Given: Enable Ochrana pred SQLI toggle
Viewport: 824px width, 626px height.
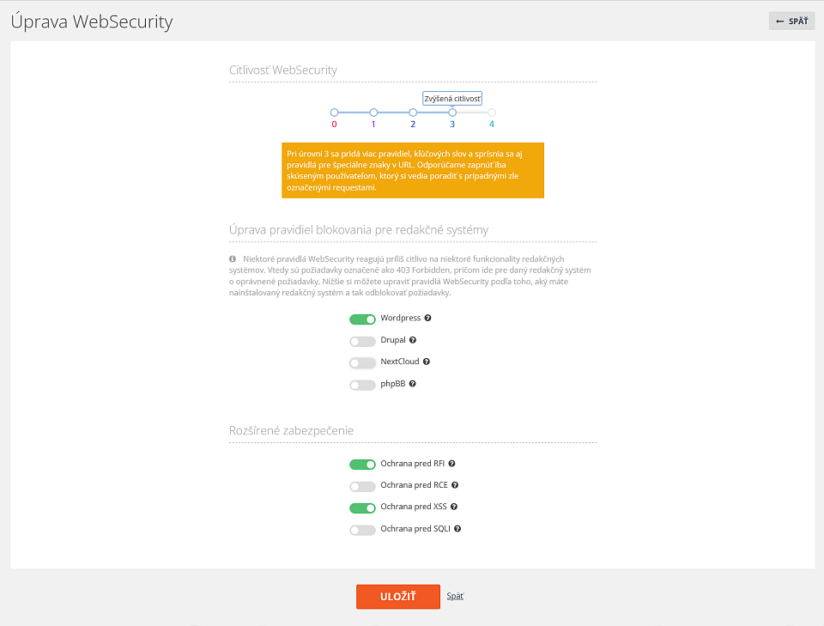Looking at the screenshot, I should [x=362, y=530].
